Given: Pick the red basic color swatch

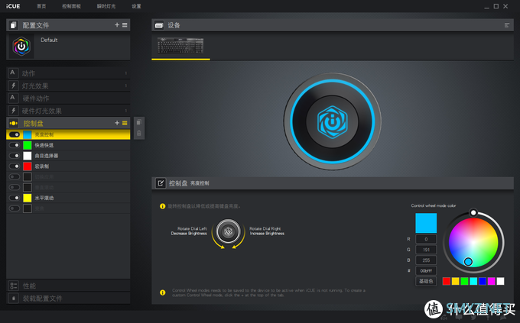Looking at the screenshot, I should pyautogui.click(x=447, y=281).
